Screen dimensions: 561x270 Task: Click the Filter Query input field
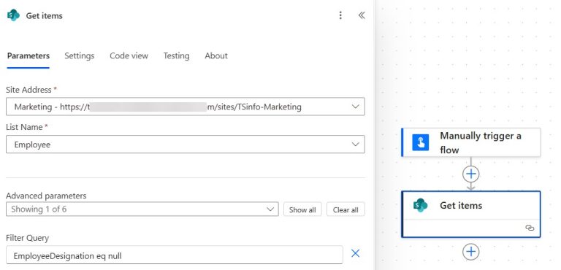pos(175,255)
